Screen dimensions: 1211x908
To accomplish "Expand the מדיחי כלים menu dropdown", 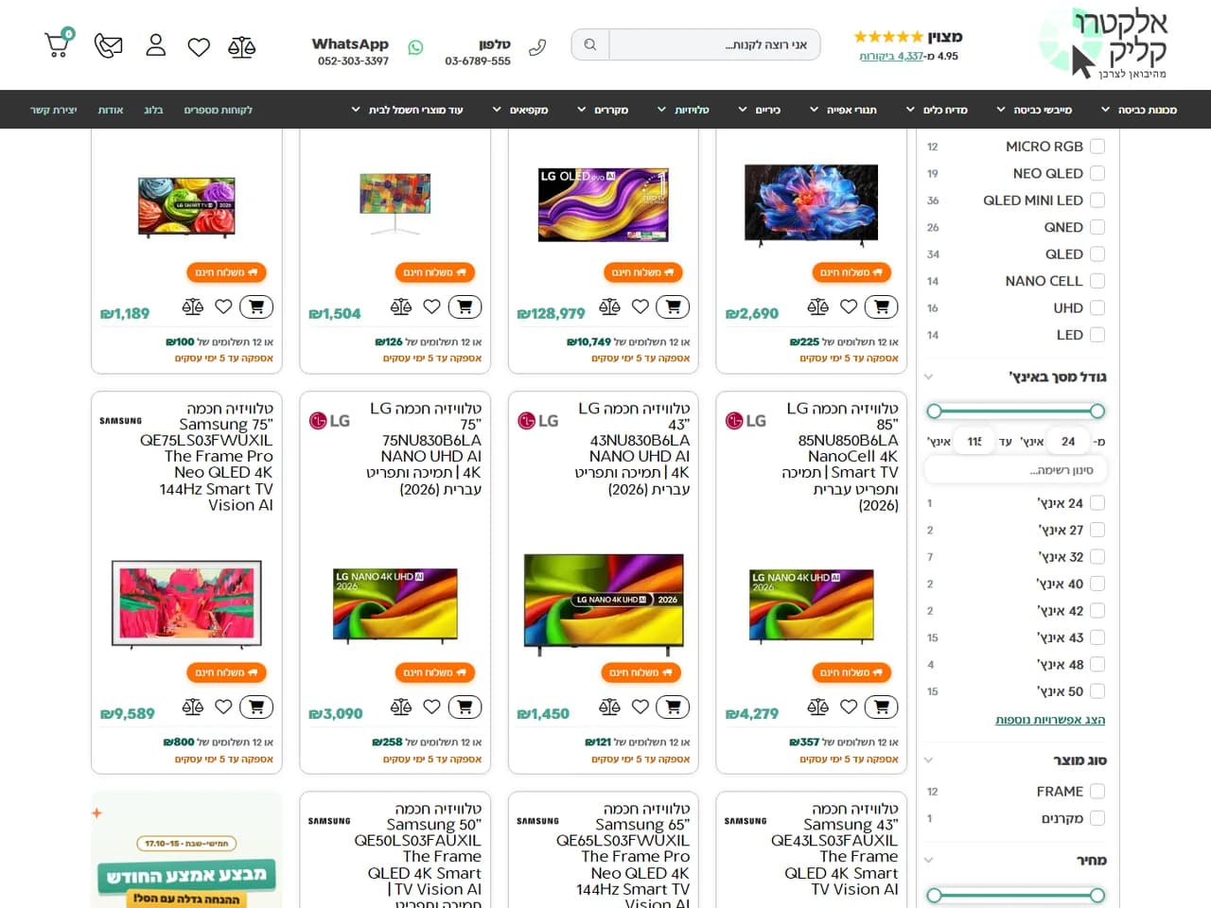I will click(x=937, y=110).
